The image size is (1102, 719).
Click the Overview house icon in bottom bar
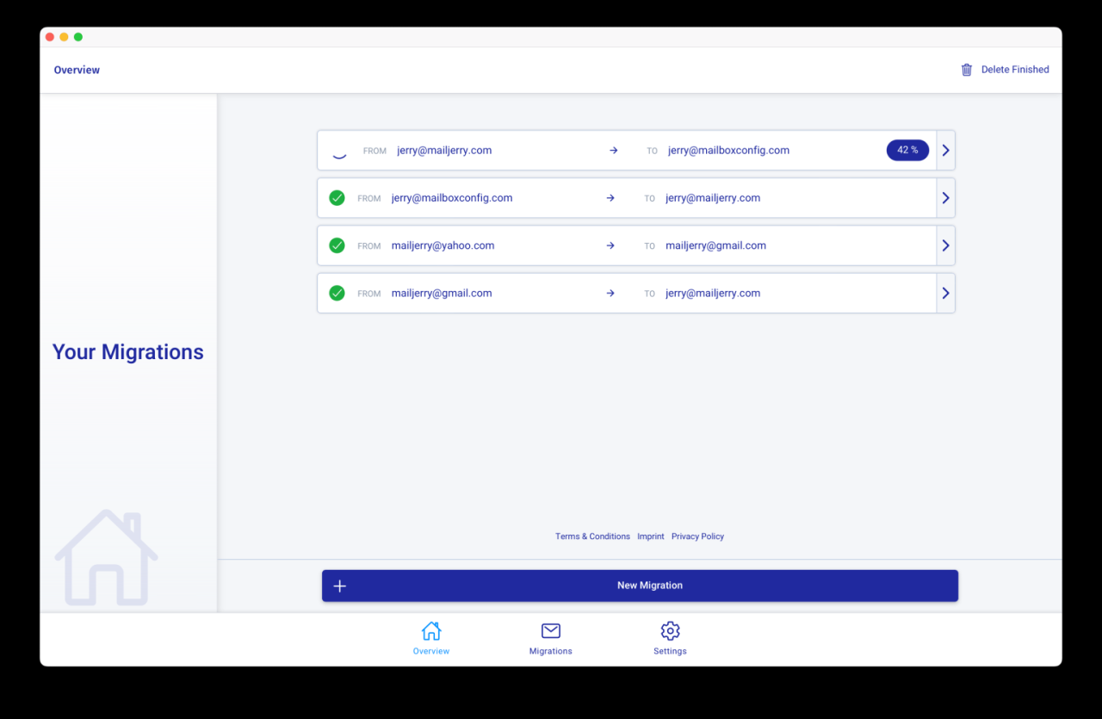431,631
